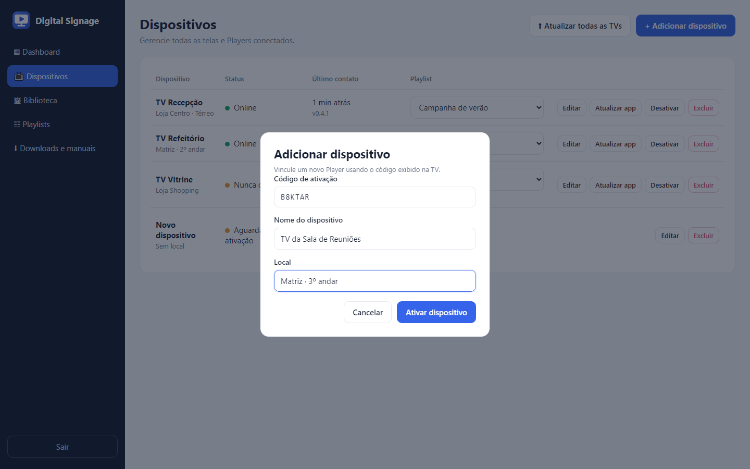The image size is (750, 469).
Task: Click the Online status of TV Recepção
Action: (x=241, y=108)
